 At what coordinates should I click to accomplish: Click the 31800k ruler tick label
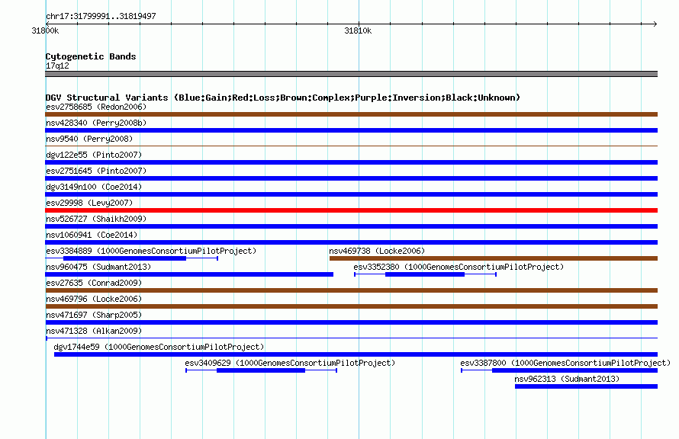pos(46,30)
